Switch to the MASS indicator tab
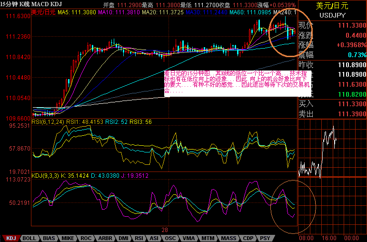 pos(228,238)
